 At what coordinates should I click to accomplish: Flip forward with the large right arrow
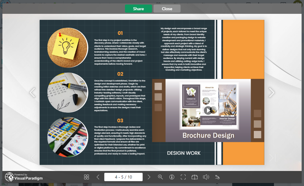[271, 93]
